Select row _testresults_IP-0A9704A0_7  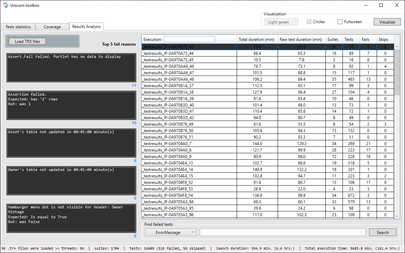pyautogui.click(x=268, y=143)
